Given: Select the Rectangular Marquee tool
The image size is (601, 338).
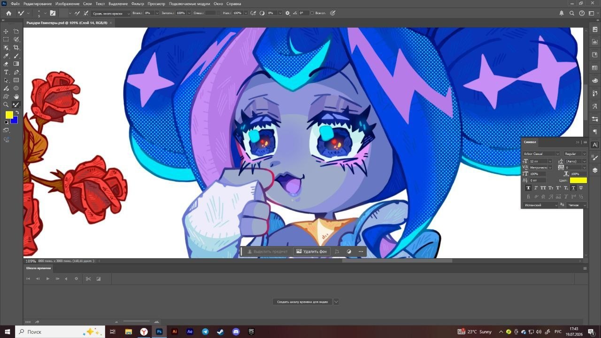Looking at the screenshot, I should pos(6,39).
